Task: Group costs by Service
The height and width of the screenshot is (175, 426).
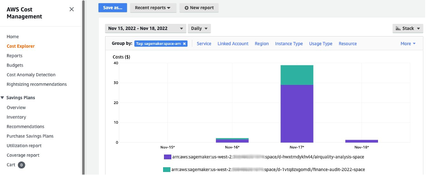Action: point(204,44)
